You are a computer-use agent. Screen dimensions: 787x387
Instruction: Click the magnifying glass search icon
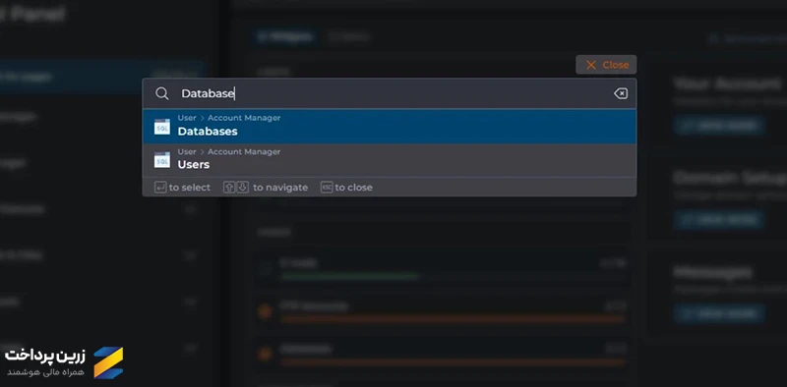[x=161, y=93]
